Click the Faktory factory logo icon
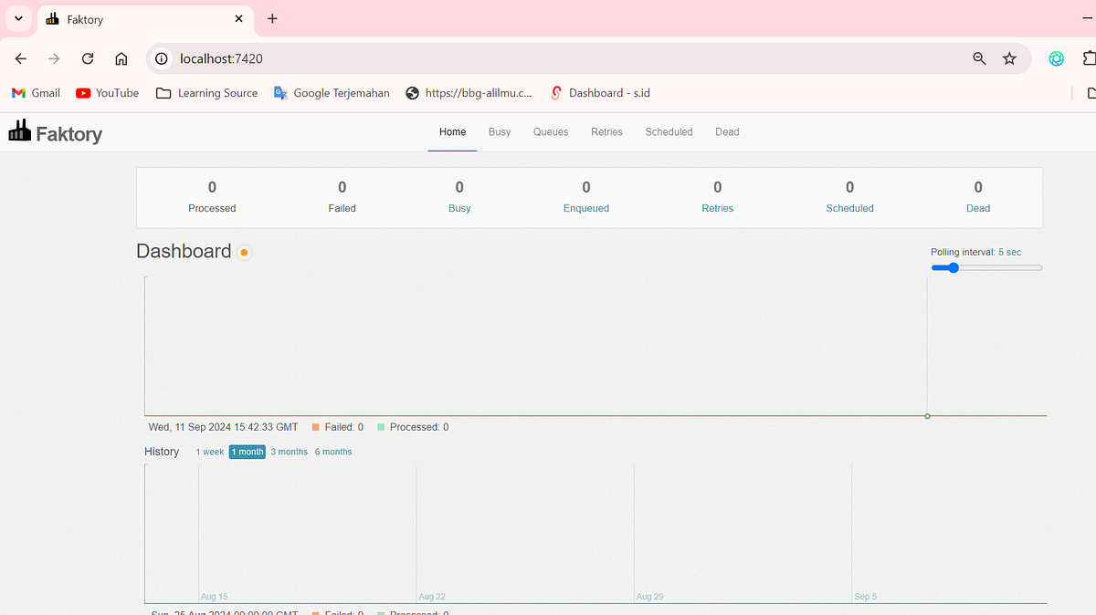 coord(19,131)
